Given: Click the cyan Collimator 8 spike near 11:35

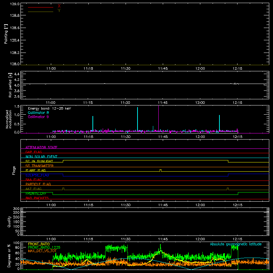Looking at the screenshot, I should [138, 119].
